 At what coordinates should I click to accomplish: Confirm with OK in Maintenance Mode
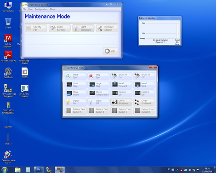(x=110, y=51)
